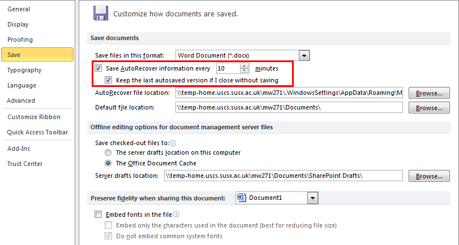Click info icon beside Save checked-out files
Viewport: 459px width, 245px height.
click(173, 143)
